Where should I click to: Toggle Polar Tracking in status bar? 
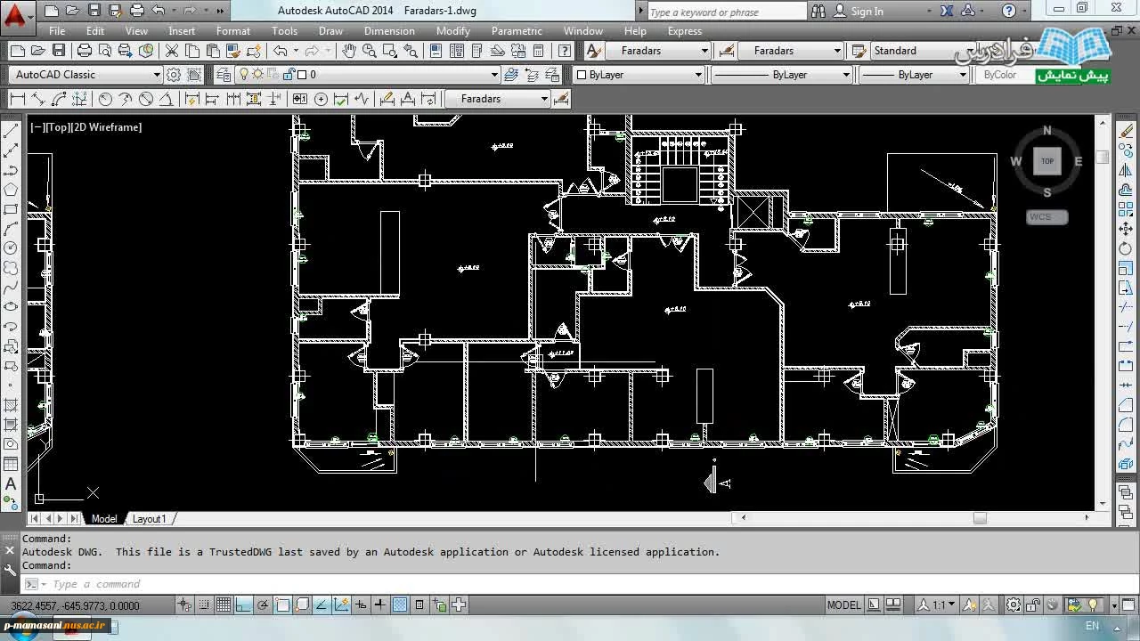point(263,604)
